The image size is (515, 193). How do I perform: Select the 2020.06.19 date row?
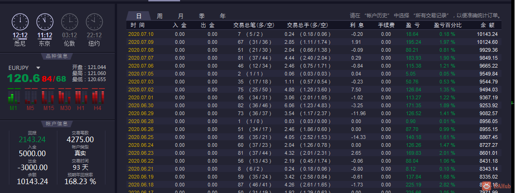313,177
